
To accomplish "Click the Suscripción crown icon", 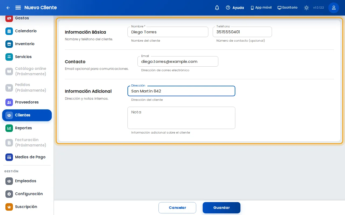I will 9,207.
